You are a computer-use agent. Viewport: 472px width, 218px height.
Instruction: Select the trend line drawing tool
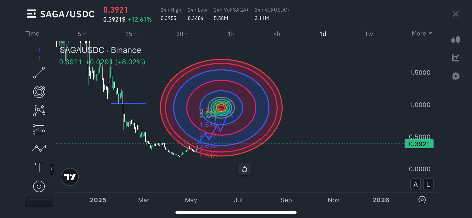39,73
